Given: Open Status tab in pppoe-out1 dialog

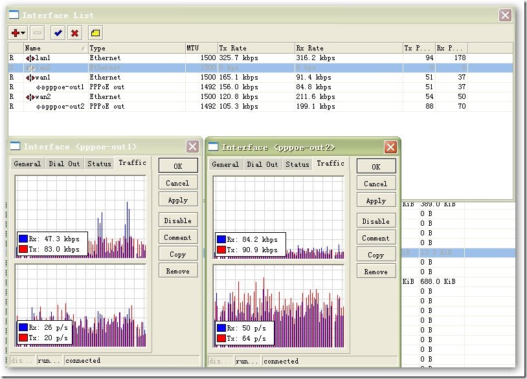Looking at the screenshot, I should pyautogui.click(x=99, y=164).
